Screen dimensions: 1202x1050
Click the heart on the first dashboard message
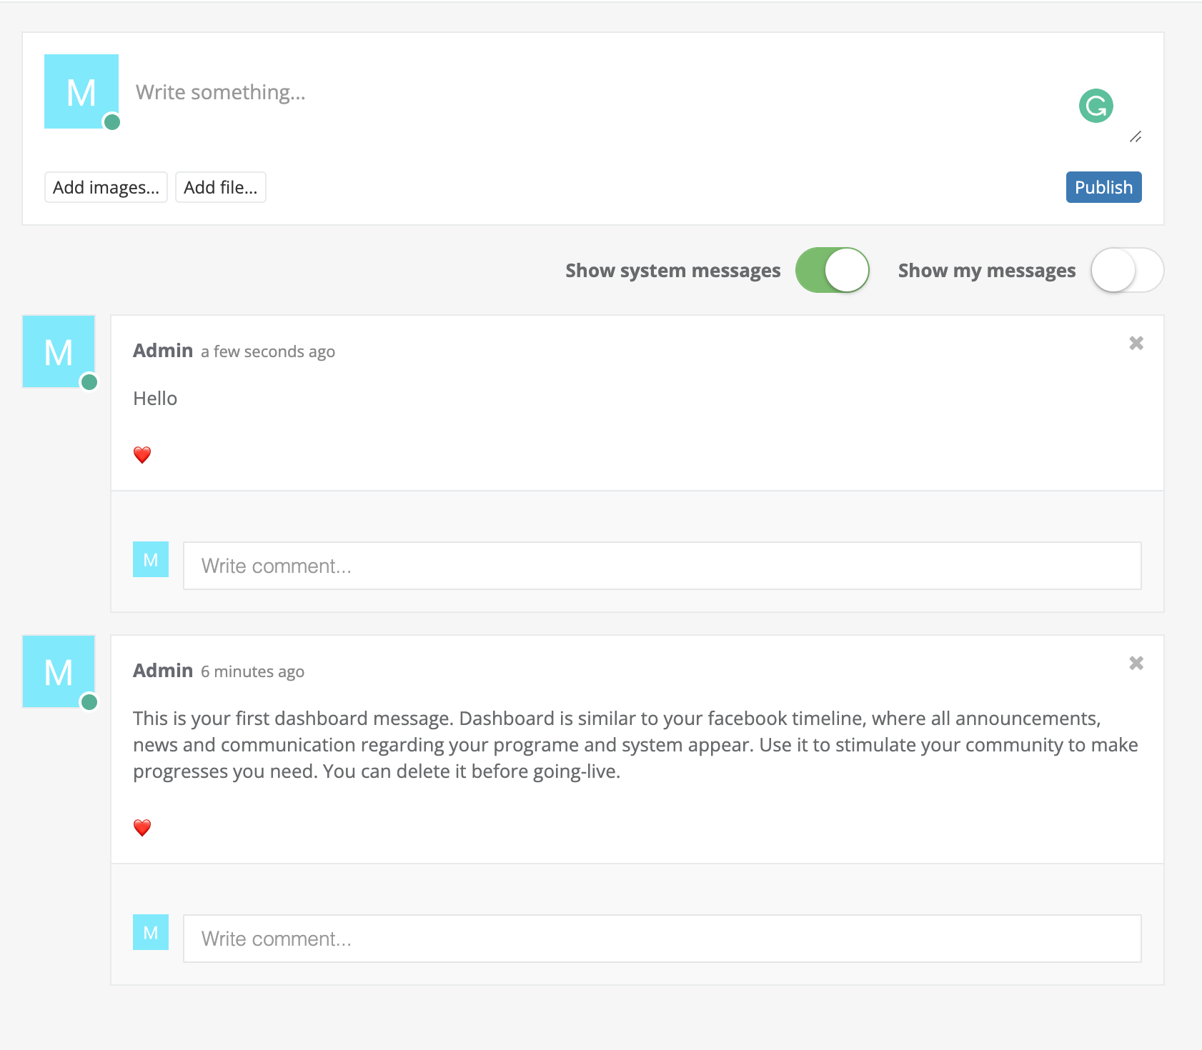point(142,828)
